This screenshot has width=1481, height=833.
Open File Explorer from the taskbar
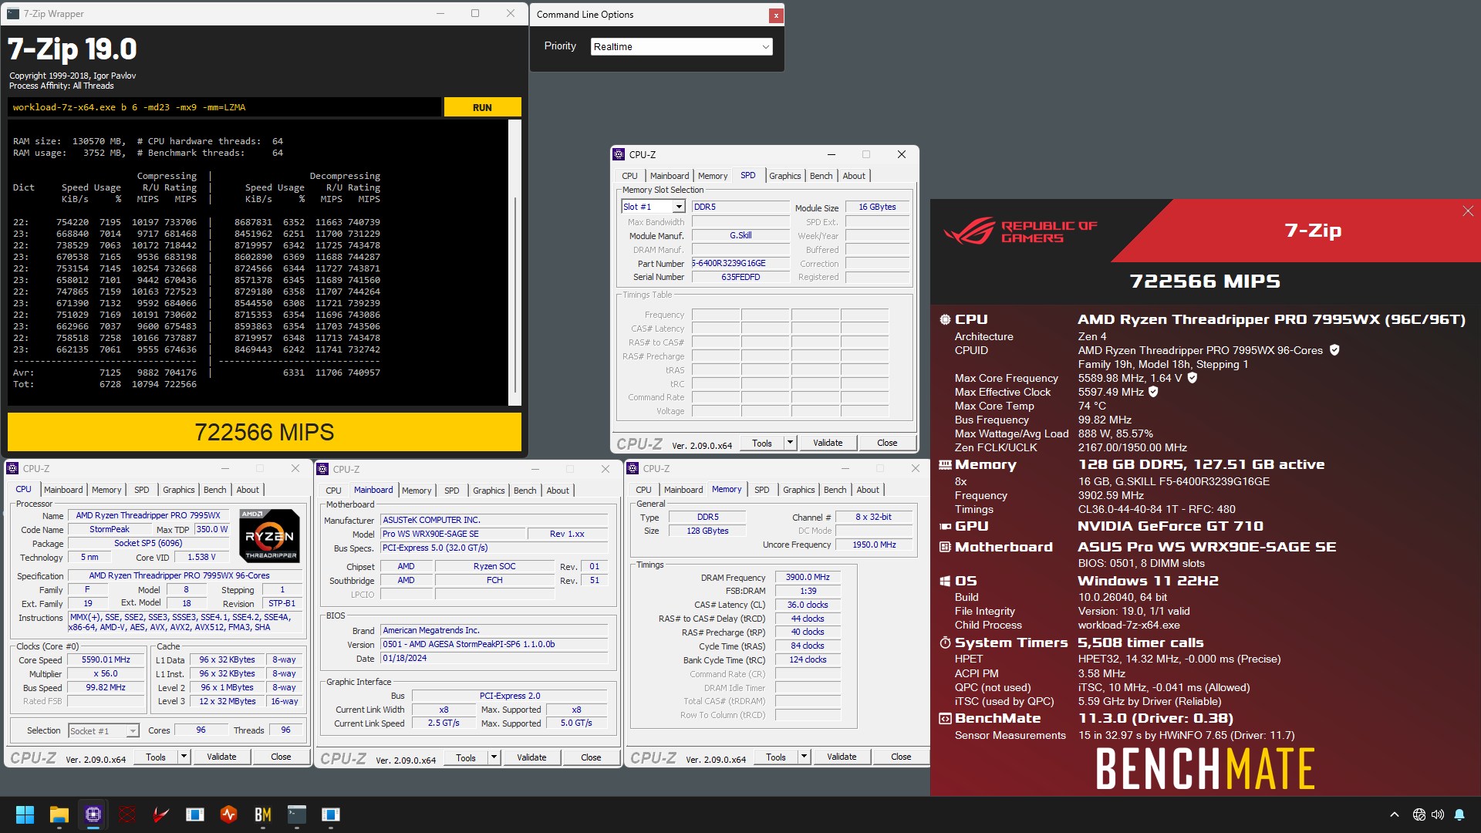pyautogui.click(x=59, y=814)
